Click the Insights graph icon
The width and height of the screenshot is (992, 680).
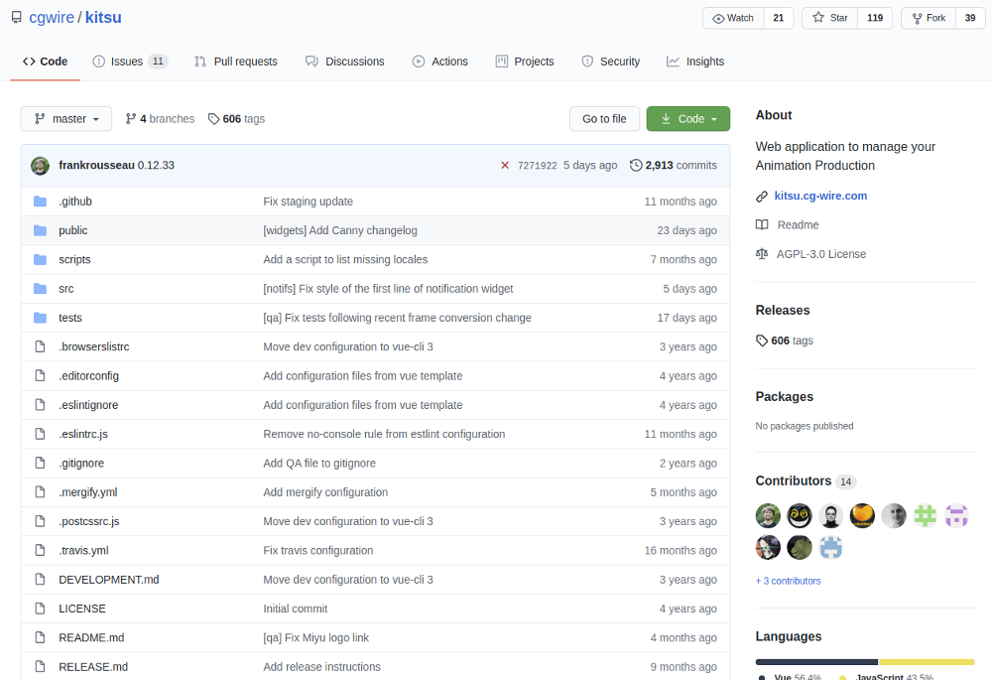click(x=672, y=61)
